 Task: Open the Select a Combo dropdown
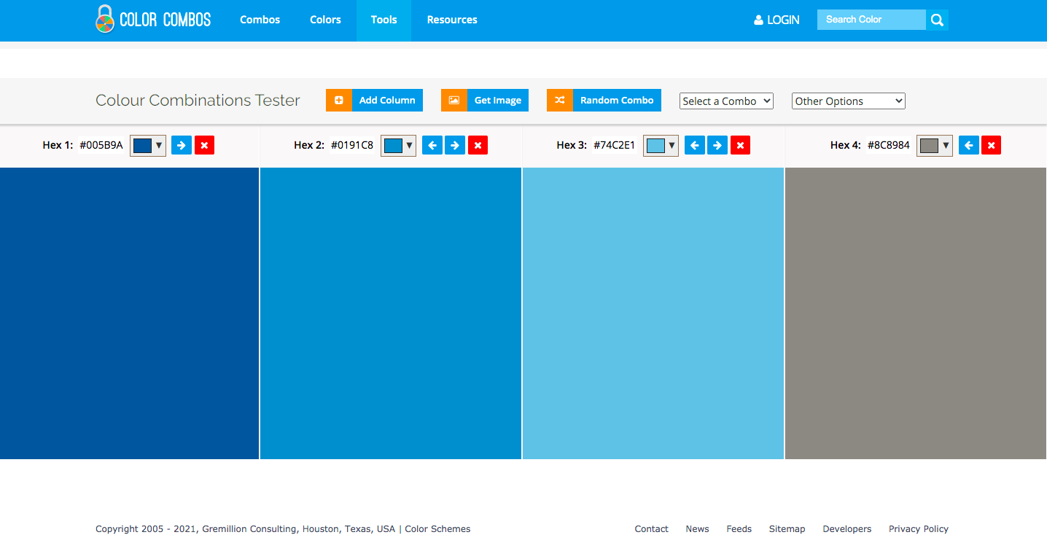click(x=726, y=101)
